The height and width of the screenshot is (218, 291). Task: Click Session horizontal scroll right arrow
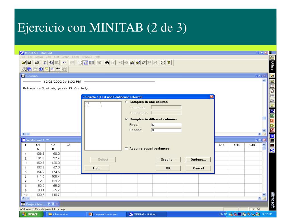click(x=260, y=134)
